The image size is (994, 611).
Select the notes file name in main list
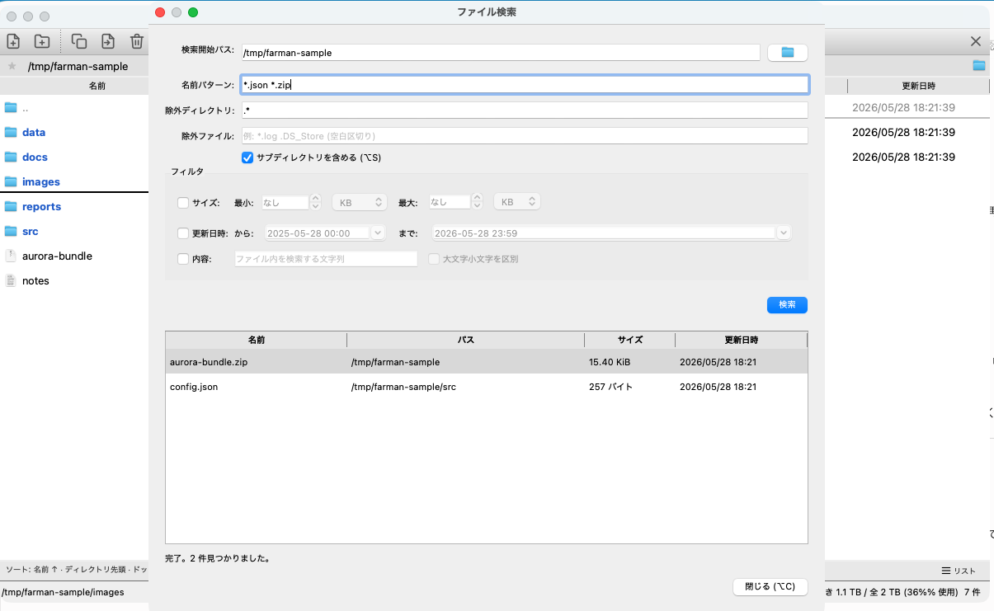pyautogui.click(x=35, y=280)
